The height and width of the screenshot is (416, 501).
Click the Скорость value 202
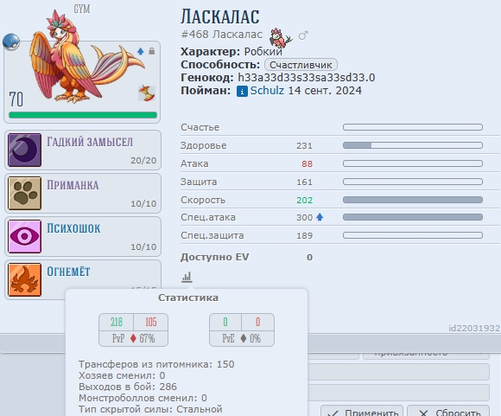click(305, 201)
